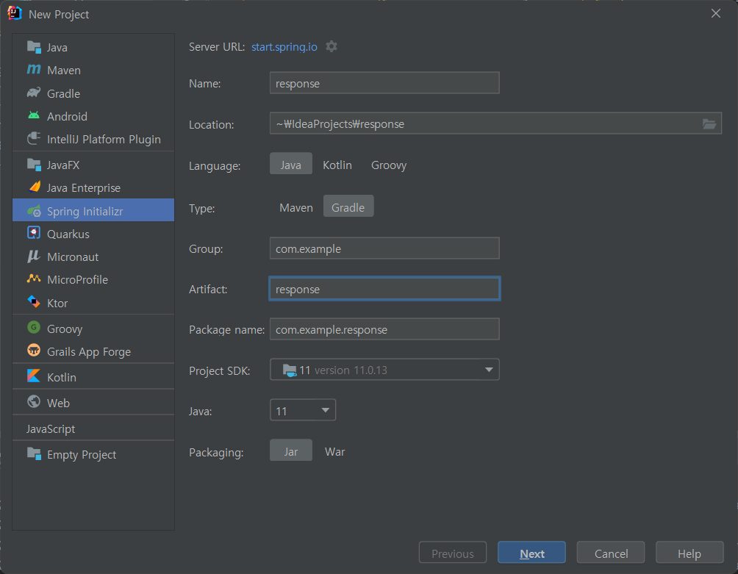The image size is (738, 574).
Task: Pick the Java Enterprise icon
Action: [34, 187]
